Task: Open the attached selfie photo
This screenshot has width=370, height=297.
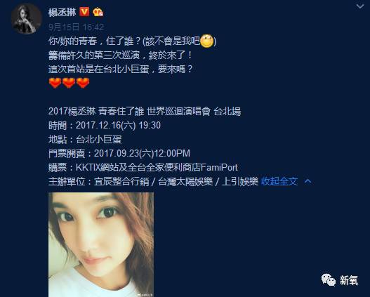Action: [101, 244]
